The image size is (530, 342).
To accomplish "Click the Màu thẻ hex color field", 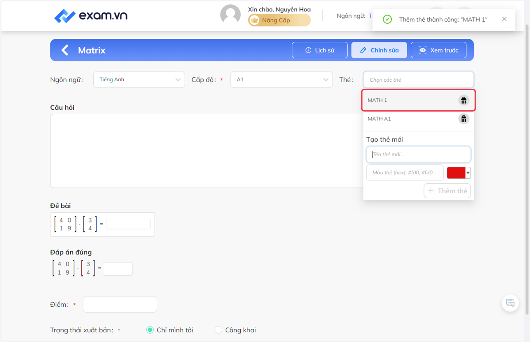I will pyautogui.click(x=405, y=173).
